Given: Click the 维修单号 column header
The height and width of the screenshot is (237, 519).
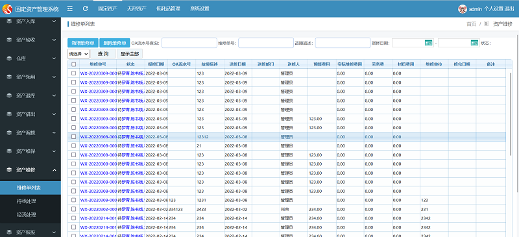Looking at the screenshot, I should click(x=98, y=64).
